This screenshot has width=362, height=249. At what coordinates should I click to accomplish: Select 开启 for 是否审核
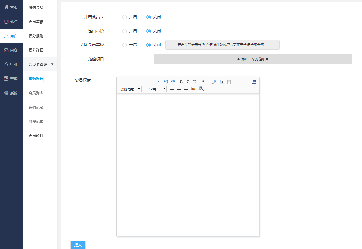(125, 31)
